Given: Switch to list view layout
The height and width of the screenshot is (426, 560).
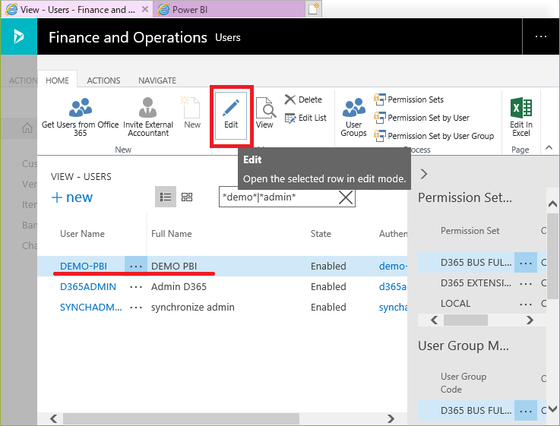Looking at the screenshot, I should (x=166, y=197).
